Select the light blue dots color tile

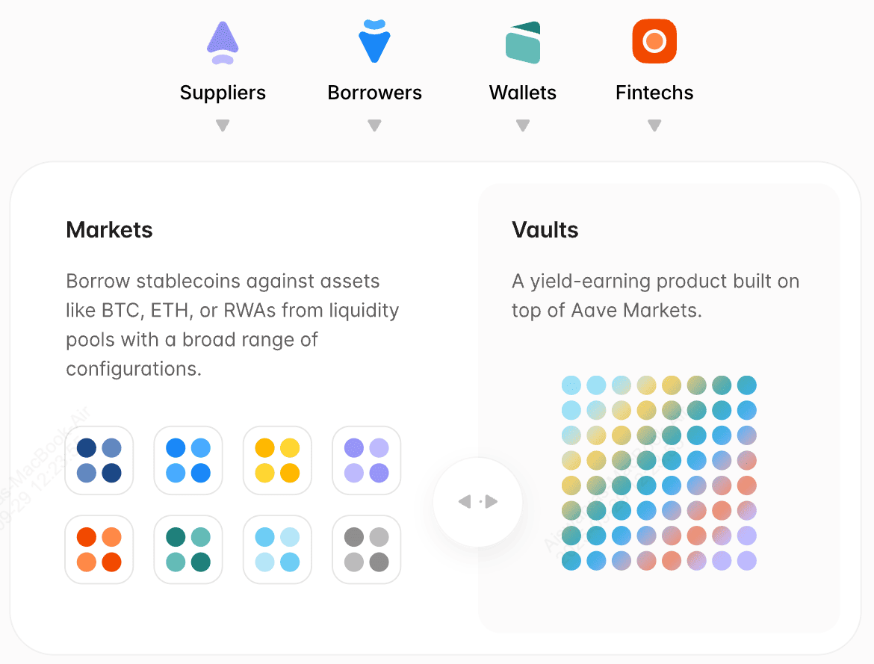coord(277,549)
